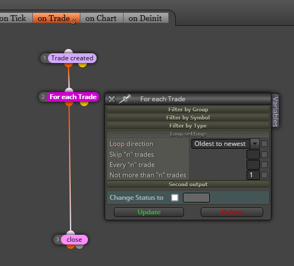Screen dimensions: 294x266
Task: Select the For each Trade block
Action: coord(73,97)
